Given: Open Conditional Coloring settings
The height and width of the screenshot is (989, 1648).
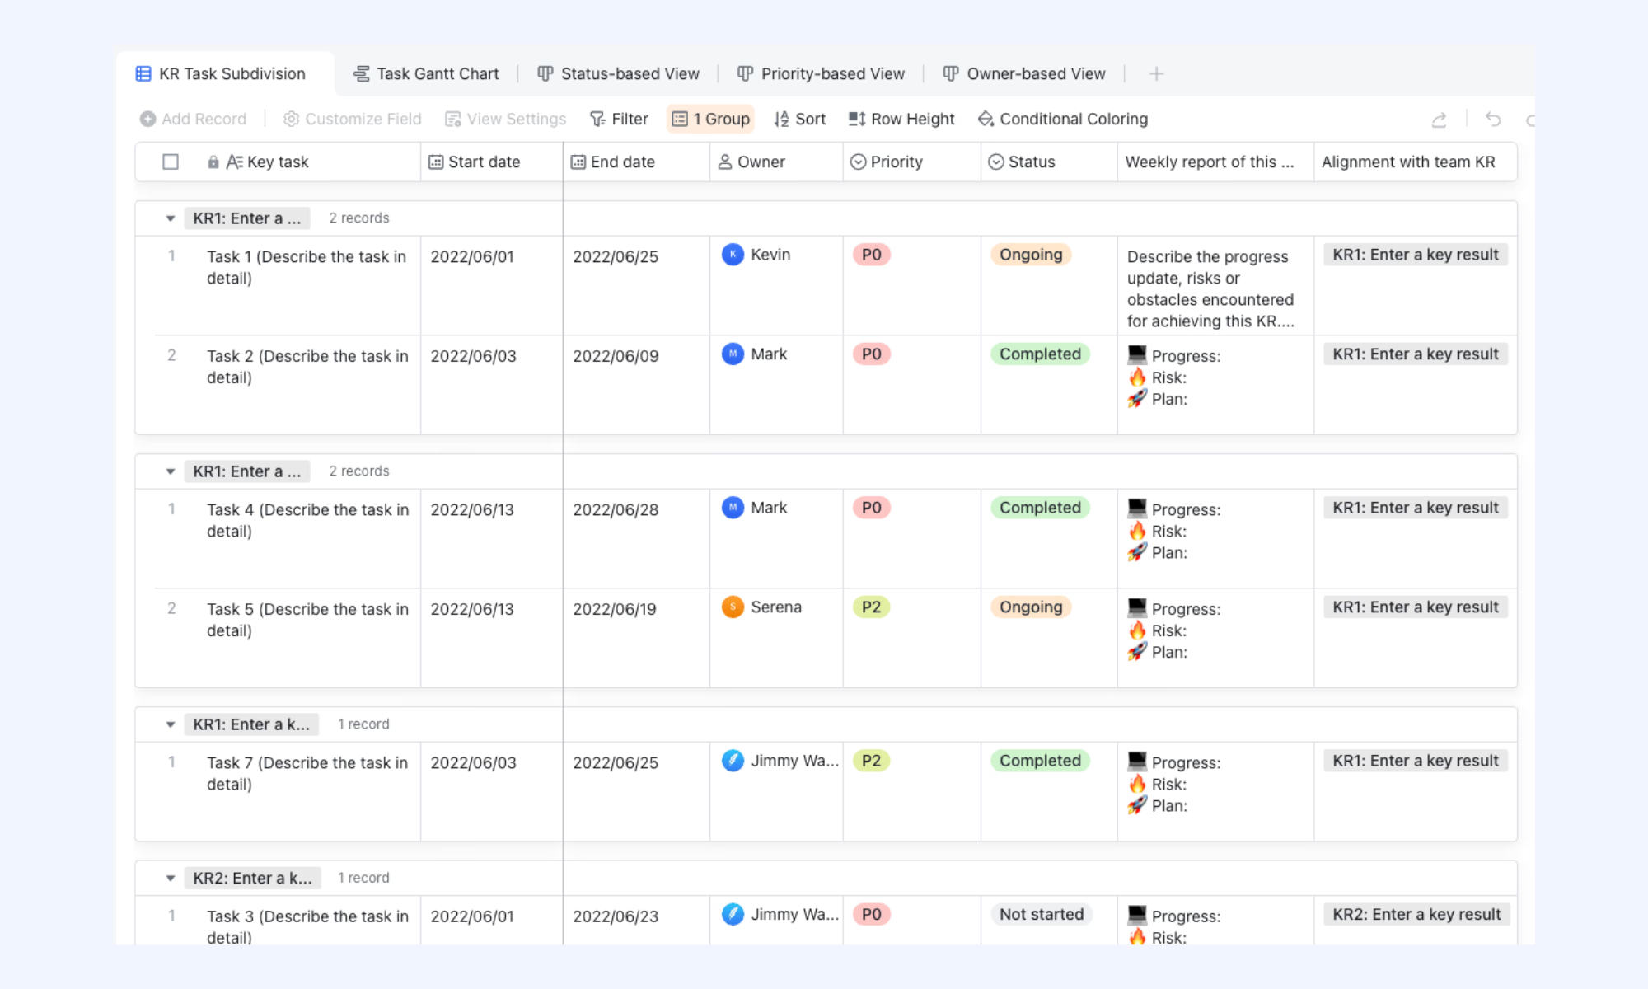Looking at the screenshot, I should pyautogui.click(x=1063, y=120).
